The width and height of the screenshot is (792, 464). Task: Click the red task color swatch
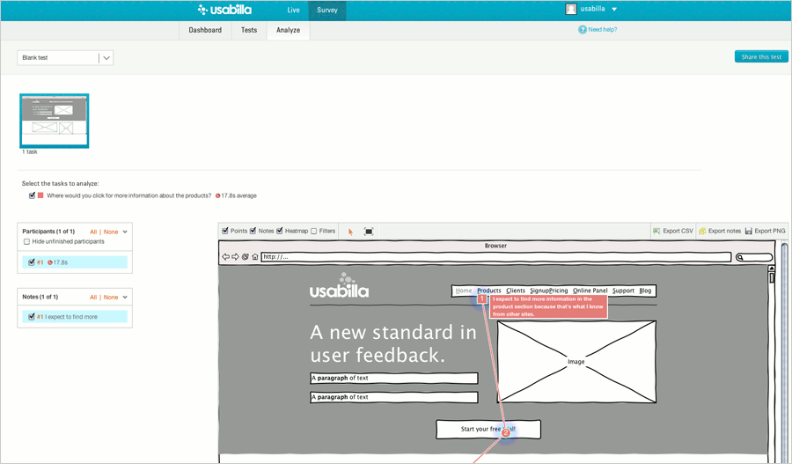(x=40, y=195)
